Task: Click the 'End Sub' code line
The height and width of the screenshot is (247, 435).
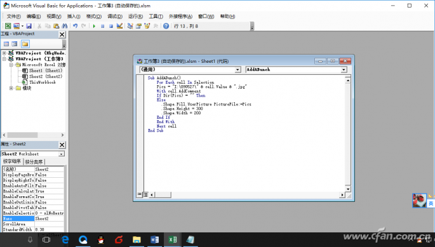Action: pyautogui.click(x=156, y=130)
